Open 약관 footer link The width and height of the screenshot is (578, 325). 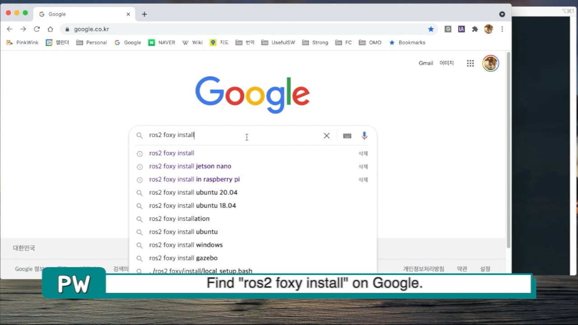pos(462,269)
